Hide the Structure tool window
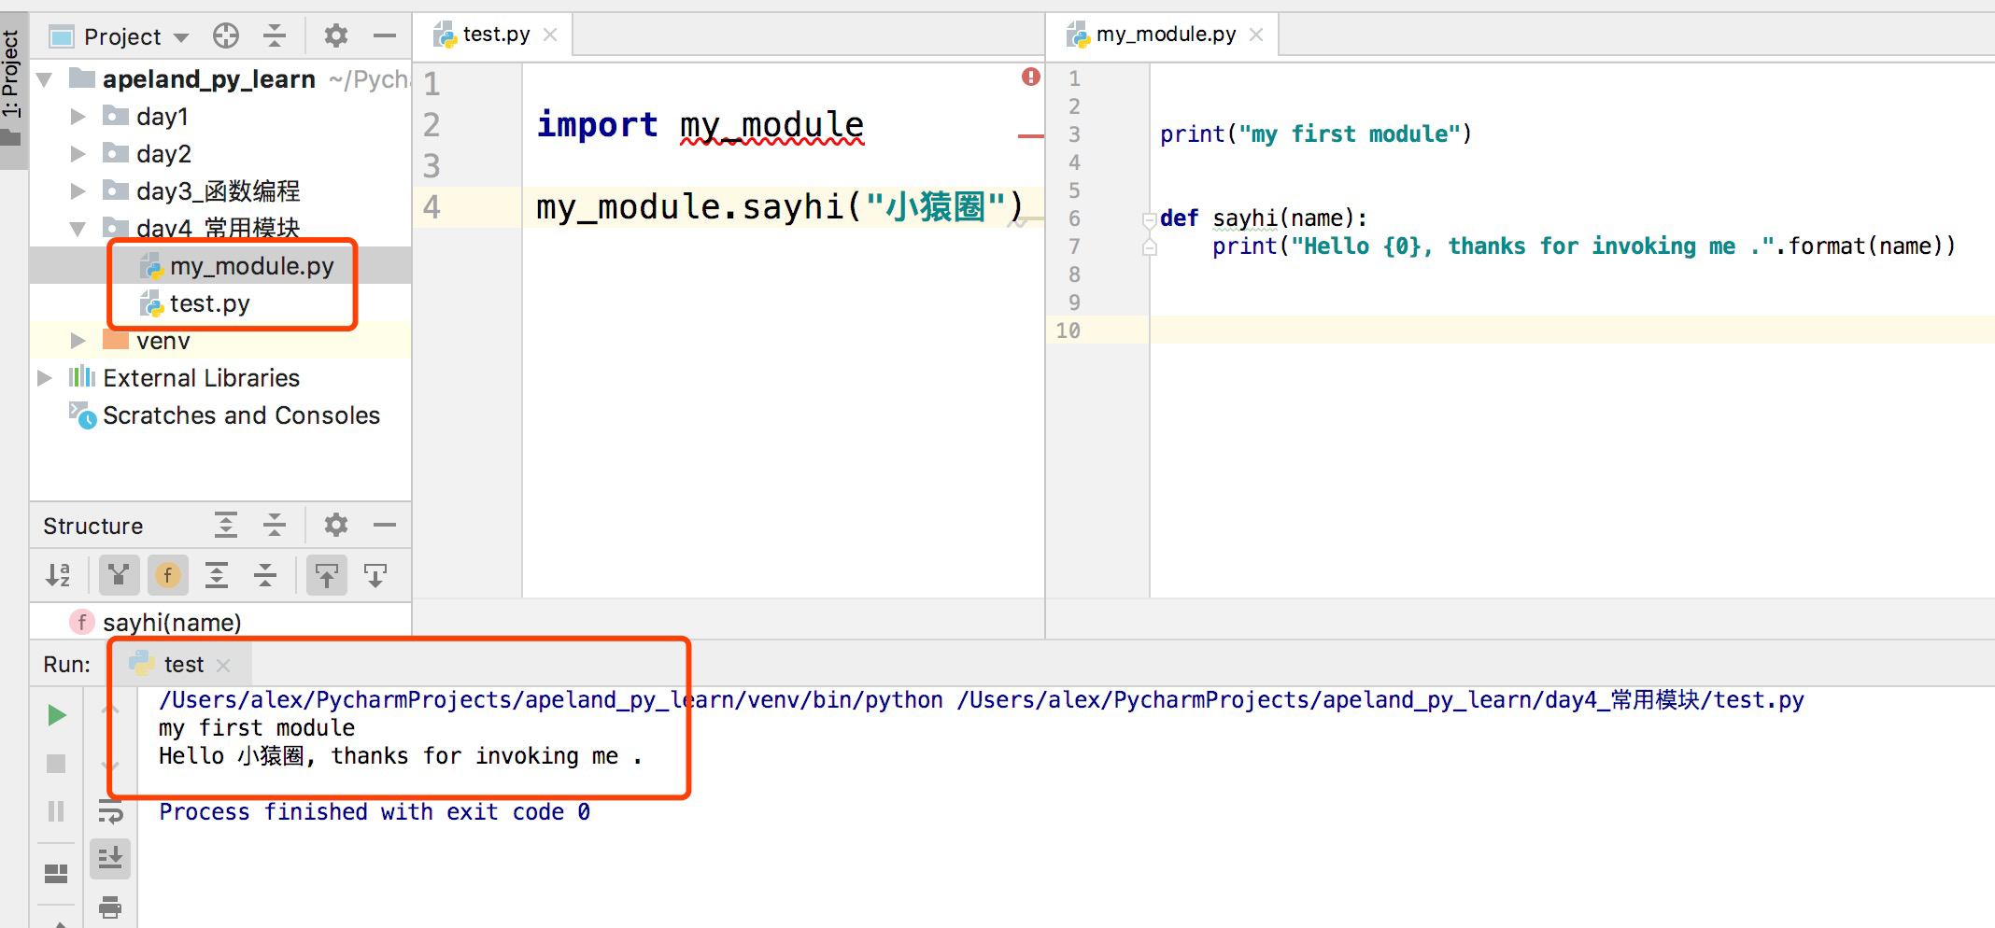 tap(385, 526)
